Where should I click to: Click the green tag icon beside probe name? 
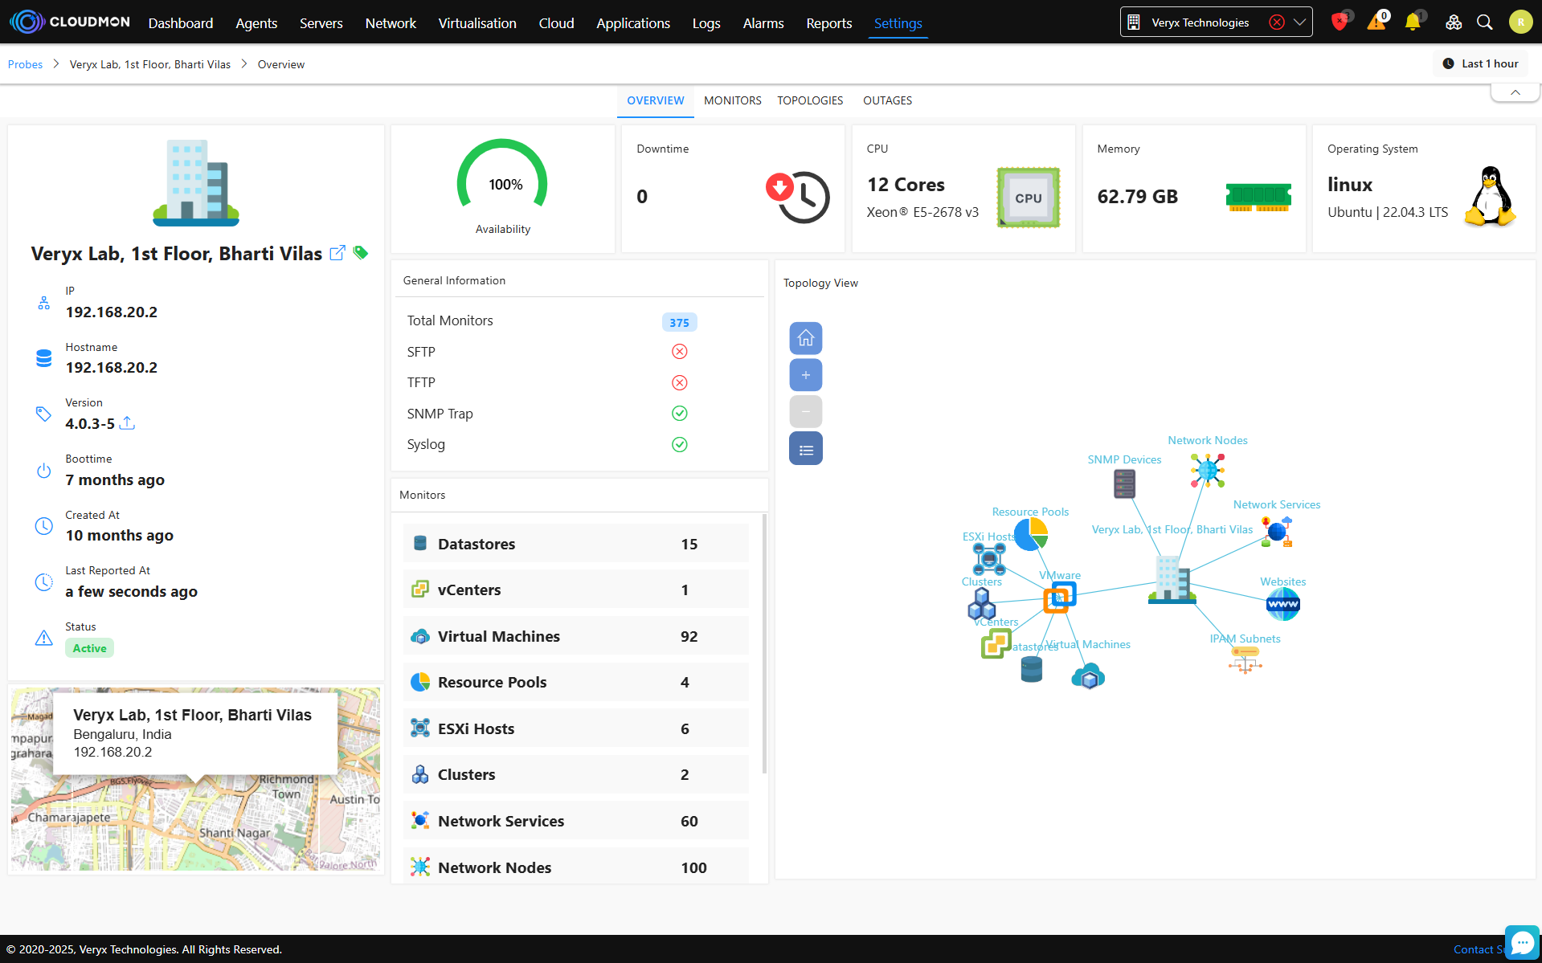pyautogui.click(x=361, y=253)
